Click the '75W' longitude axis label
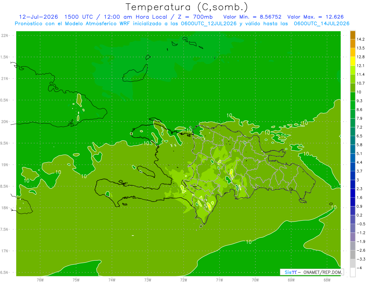Viewport: 367px width, 284px height. (x=76, y=280)
